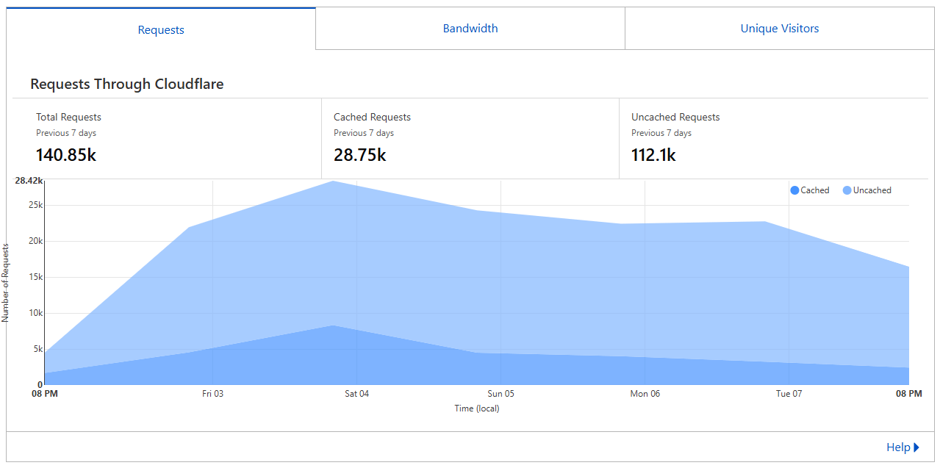Open the Unique Visitors tab
Viewport: 940px width, 468px height.
tap(779, 28)
